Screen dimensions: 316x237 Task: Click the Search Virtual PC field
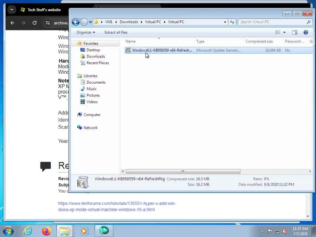coord(272,22)
